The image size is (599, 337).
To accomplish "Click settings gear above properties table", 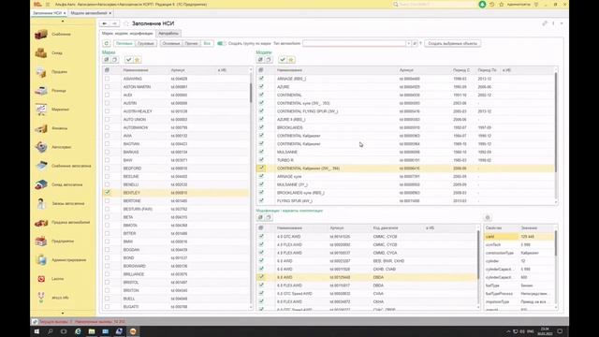I will coord(488,217).
